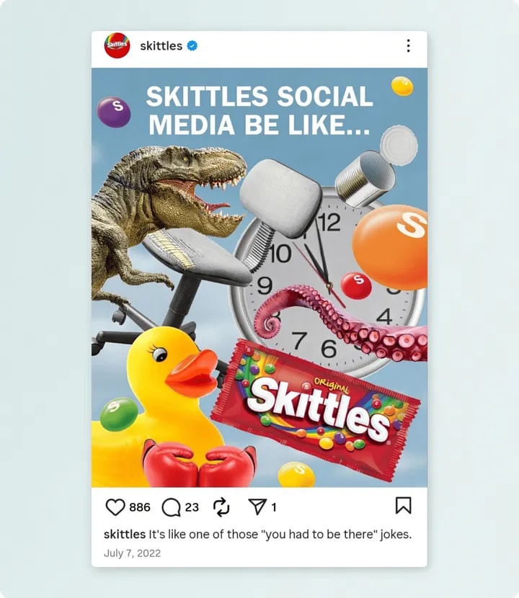Click the purple Skittle near the headline
This screenshot has height=598, width=519.
point(113,112)
